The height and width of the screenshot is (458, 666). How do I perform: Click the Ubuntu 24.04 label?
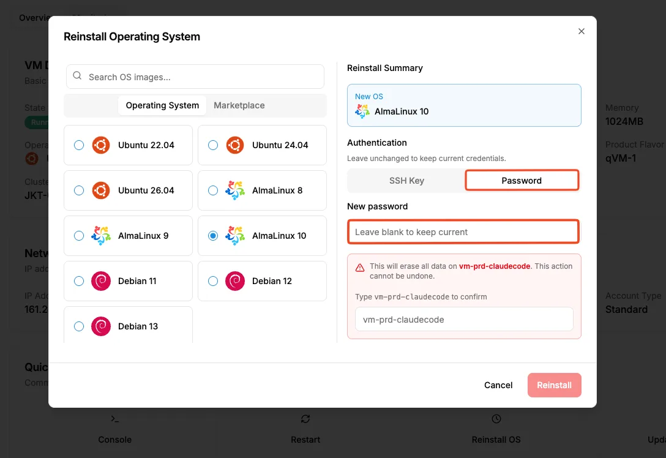tap(280, 145)
